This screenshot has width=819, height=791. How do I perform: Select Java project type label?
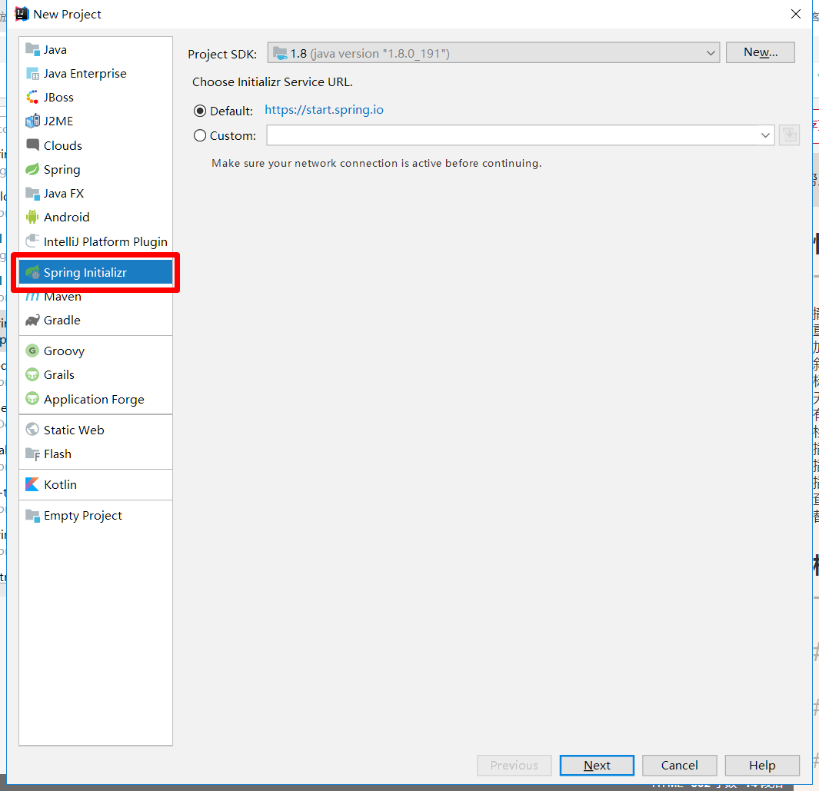click(x=55, y=50)
